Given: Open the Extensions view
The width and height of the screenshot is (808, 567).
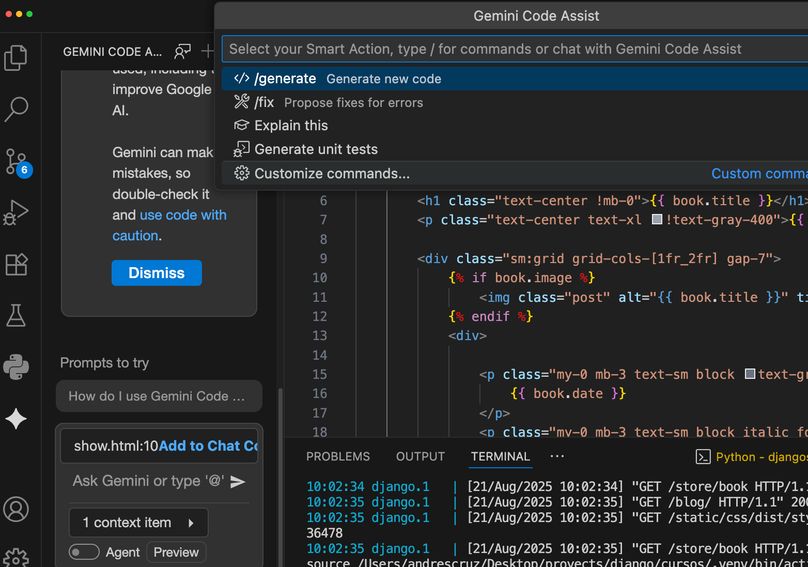Looking at the screenshot, I should point(16,264).
